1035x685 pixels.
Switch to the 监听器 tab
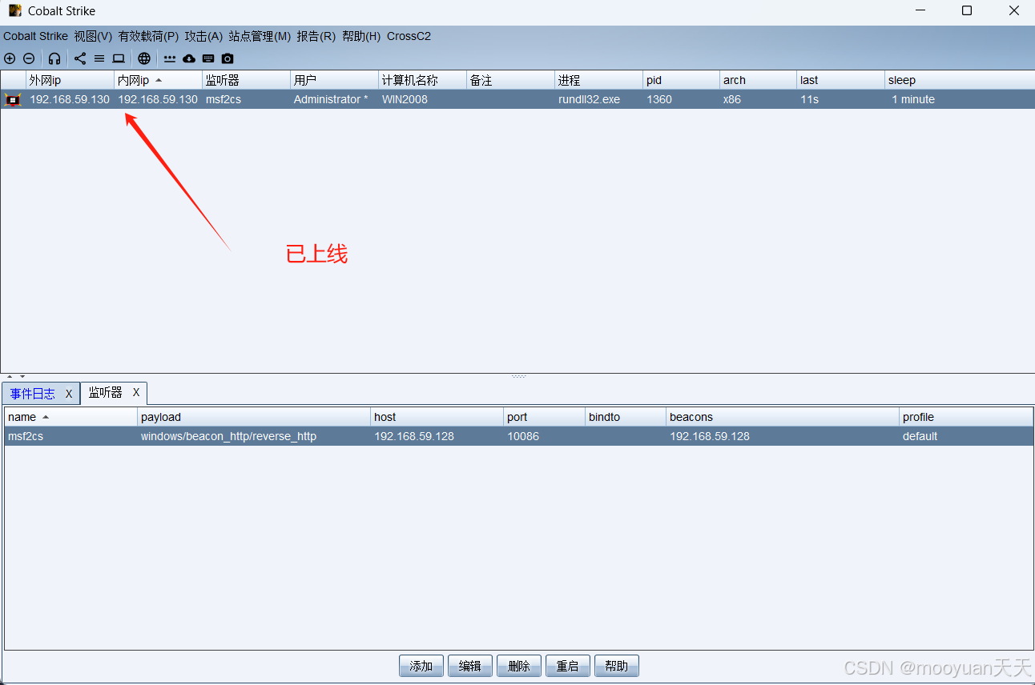coord(106,393)
